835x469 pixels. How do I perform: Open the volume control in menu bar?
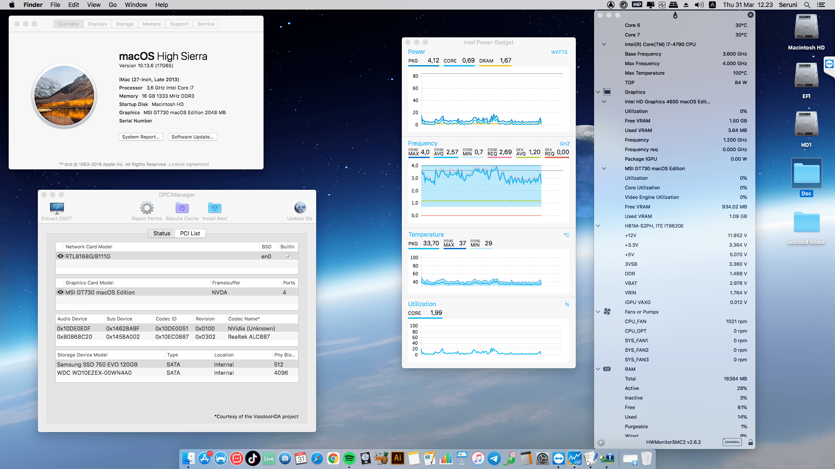[699, 5]
